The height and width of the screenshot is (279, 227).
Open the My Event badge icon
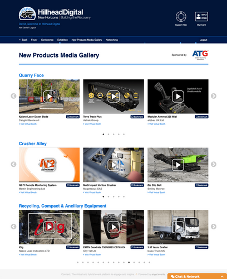[201, 17]
